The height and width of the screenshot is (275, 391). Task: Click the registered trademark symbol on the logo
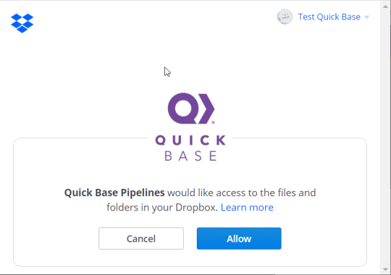tap(214, 121)
